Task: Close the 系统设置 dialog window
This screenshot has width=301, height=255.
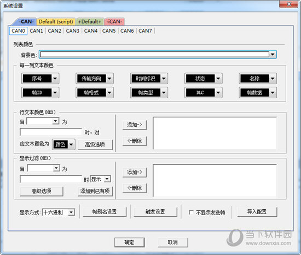Action: tap(288, 4)
